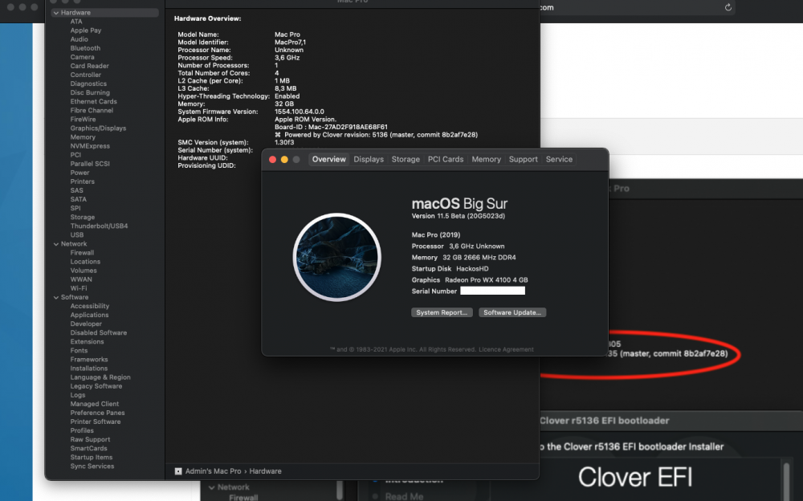Open the Support tab
Image resolution: width=803 pixels, height=501 pixels.
pos(524,159)
